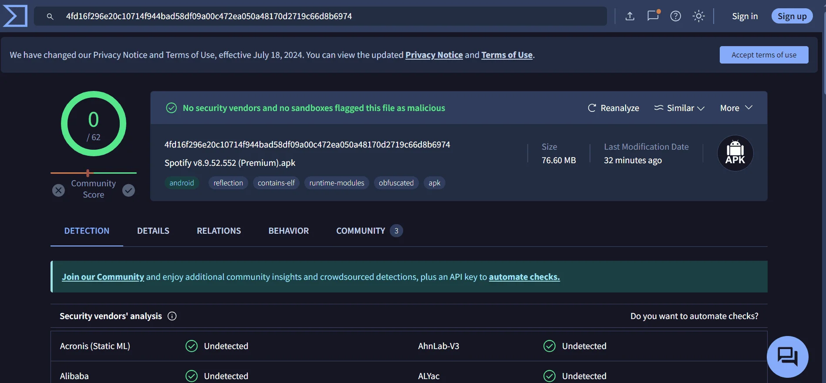Click the Sign up button

click(x=792, y=16)
